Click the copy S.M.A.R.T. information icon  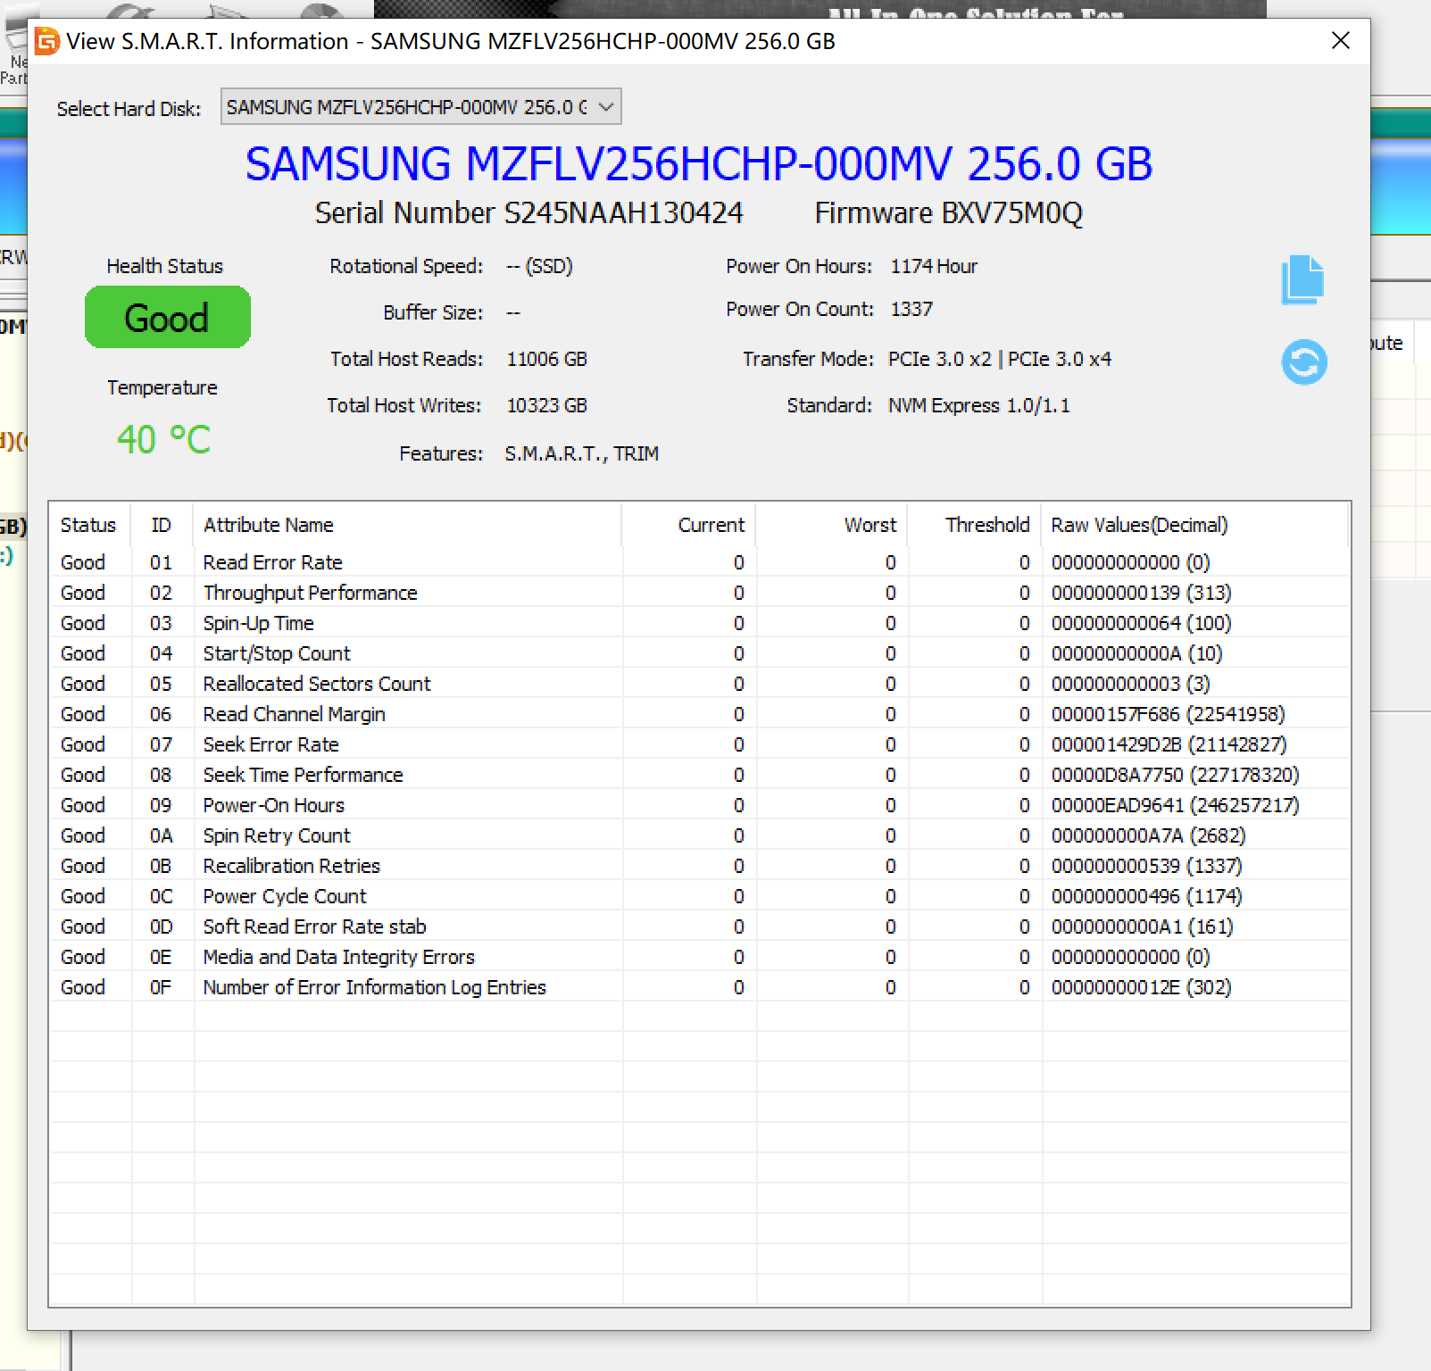pyautogui.click(x=1302, y=279)
